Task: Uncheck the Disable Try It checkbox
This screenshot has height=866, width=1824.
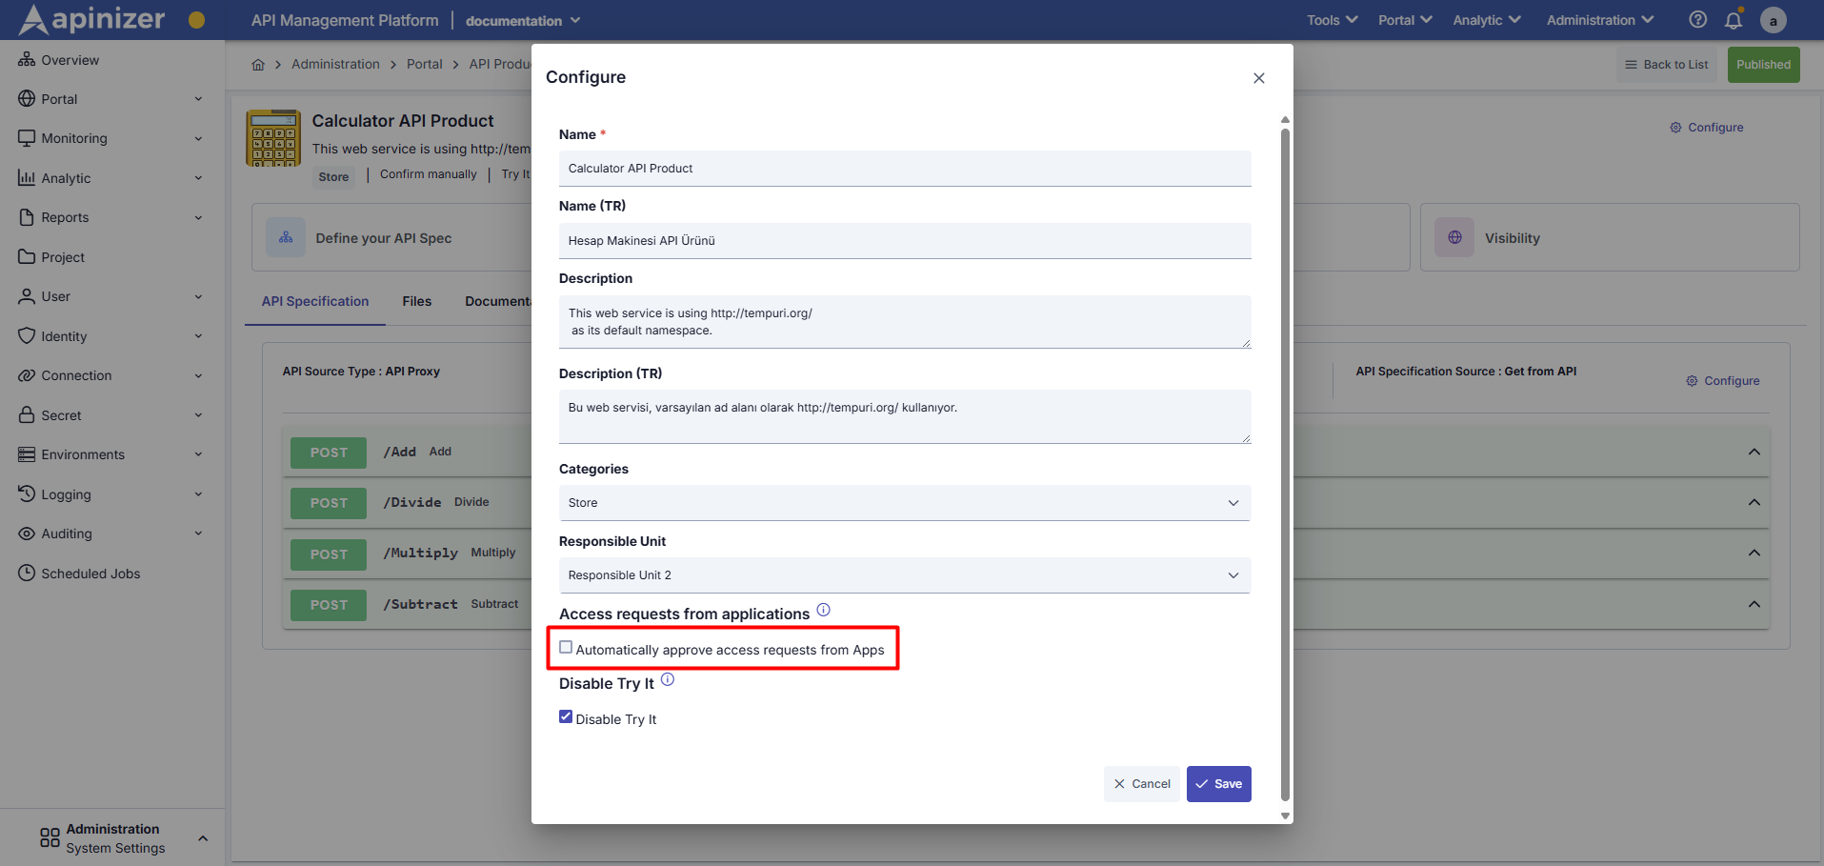Action: tap(567, 716)
